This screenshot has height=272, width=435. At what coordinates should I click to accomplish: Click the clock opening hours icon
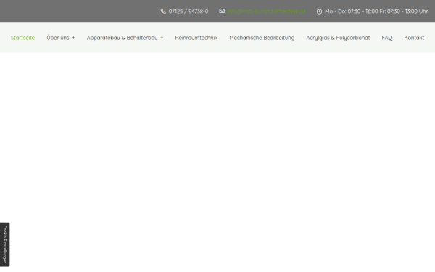pyautogui.click(x=319, y=12)
